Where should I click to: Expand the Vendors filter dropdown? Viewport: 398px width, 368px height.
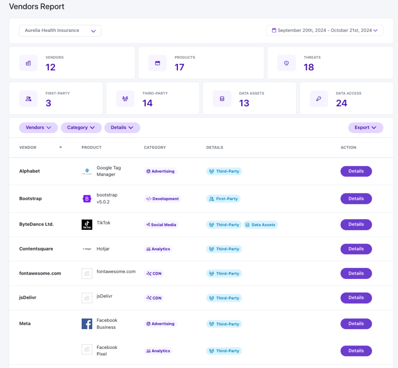click(38, 128)
